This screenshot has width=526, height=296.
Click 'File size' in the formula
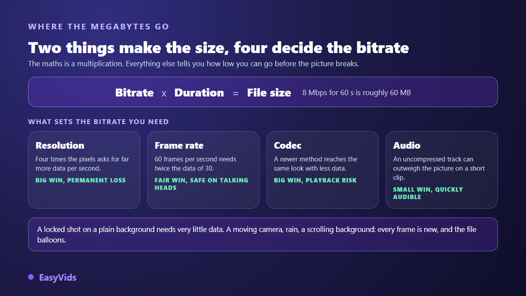click(x=269, y=93)
